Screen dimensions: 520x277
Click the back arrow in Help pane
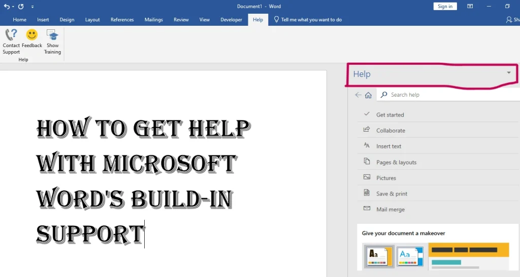tap(358, 95)
